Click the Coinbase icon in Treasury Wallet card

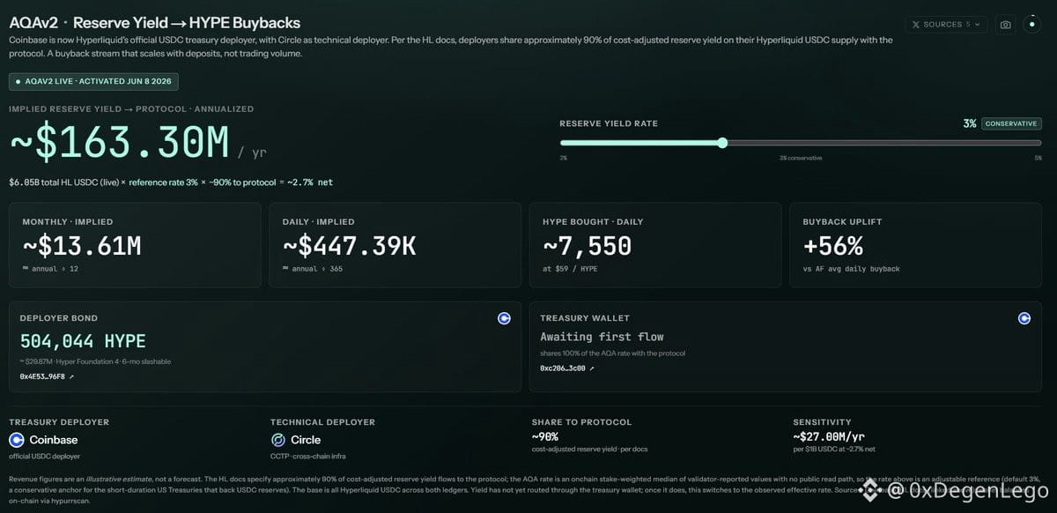[1024, 318]
